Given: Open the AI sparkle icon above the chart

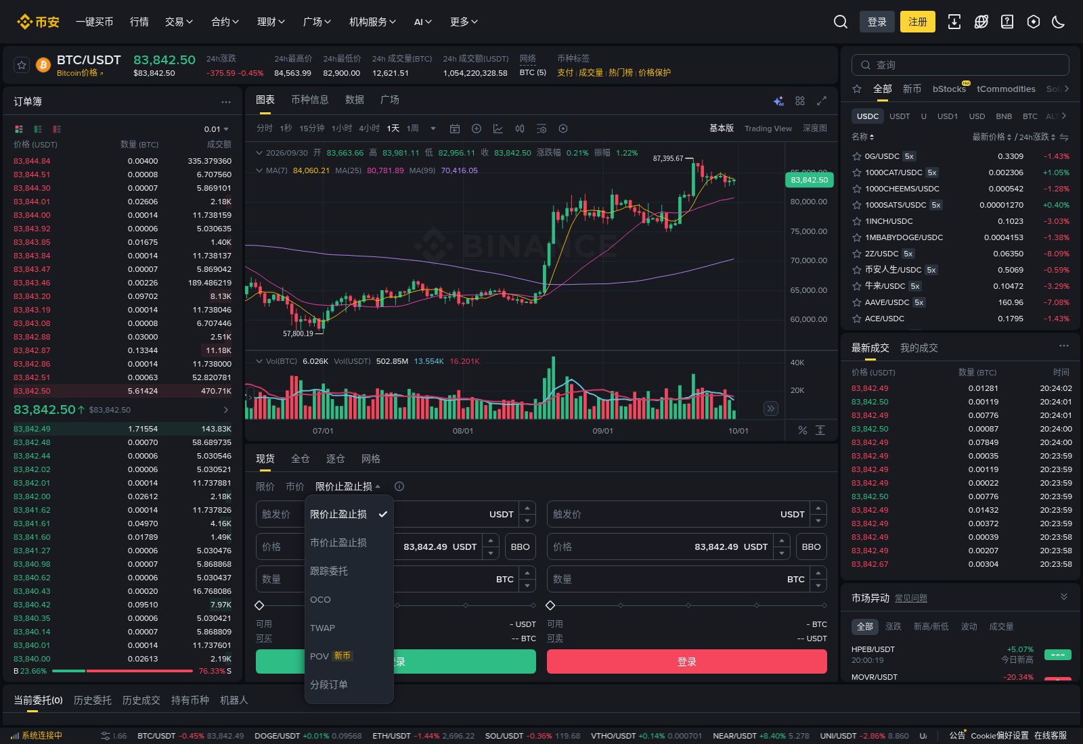Looking at the screenshot, I should [778, 101].
